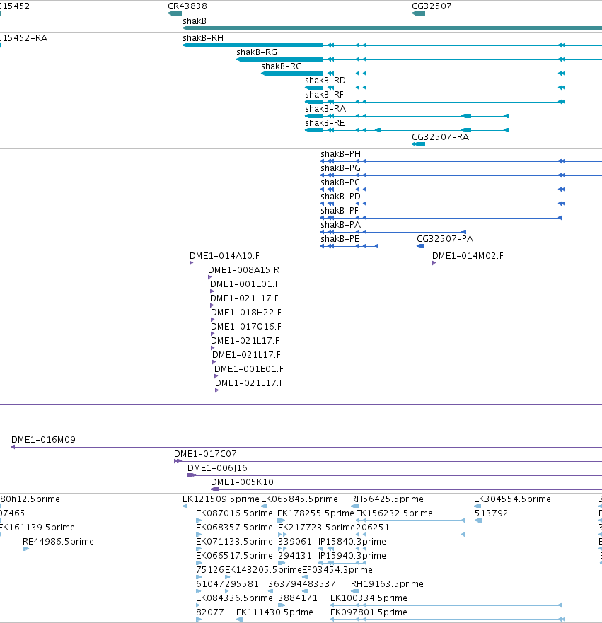Screen dimensions: 602x623
Task: Select the EK217723.5prime EST label
Action: 316,528
